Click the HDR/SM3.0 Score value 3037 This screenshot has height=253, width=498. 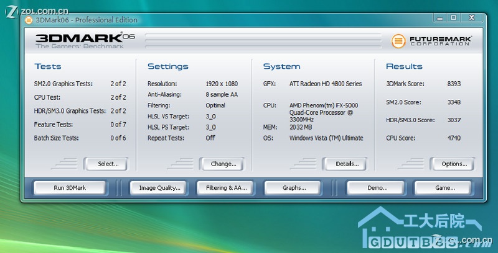coord(454,120)
